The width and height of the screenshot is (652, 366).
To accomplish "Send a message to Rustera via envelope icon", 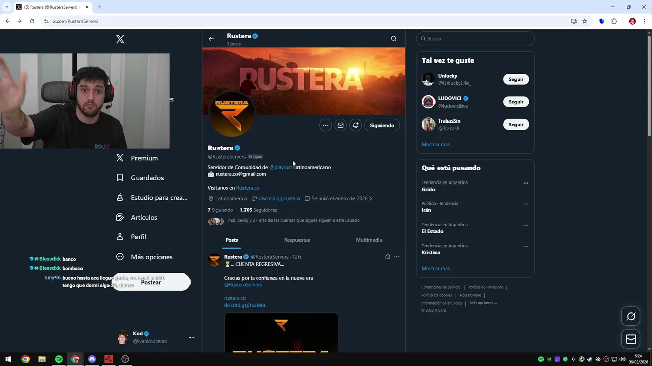I will point(341,125).
